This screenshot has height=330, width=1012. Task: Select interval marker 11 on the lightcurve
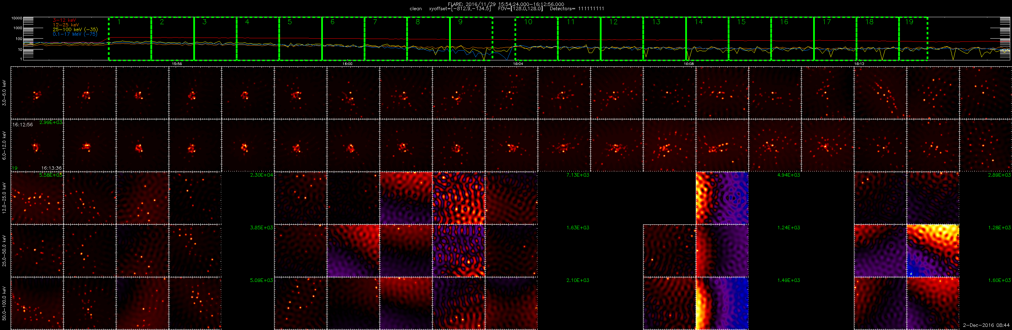coord(570,22)
